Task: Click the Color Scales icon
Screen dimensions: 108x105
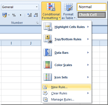Action: (x=48, y=65)
